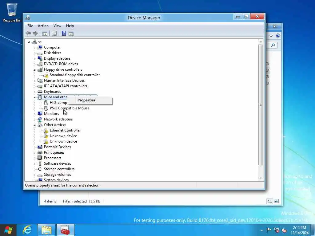Select the Processors category icon
Screen dimensions: 315x236
(40, 158)
